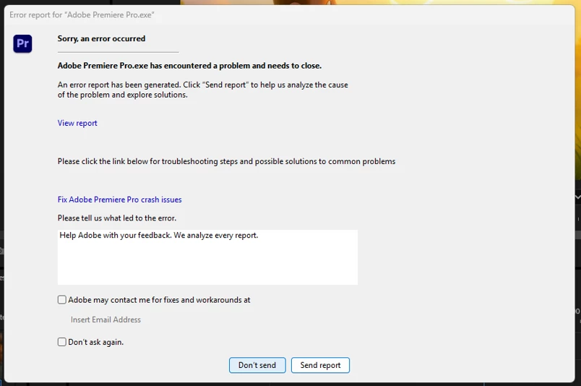Click the "Sorry, an error occurred" heading
This screenshot has height=386, width=581.
click(101, 38)
